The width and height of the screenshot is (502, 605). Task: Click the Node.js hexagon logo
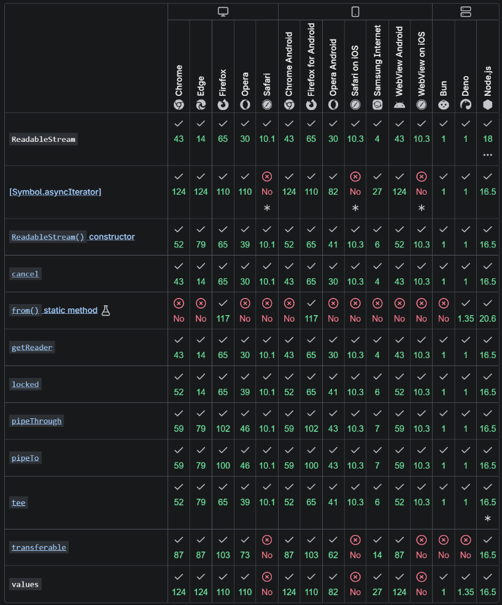pos(488,104)
